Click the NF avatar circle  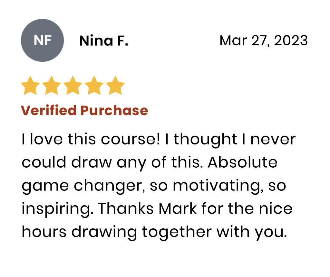(x=42, y=41)
